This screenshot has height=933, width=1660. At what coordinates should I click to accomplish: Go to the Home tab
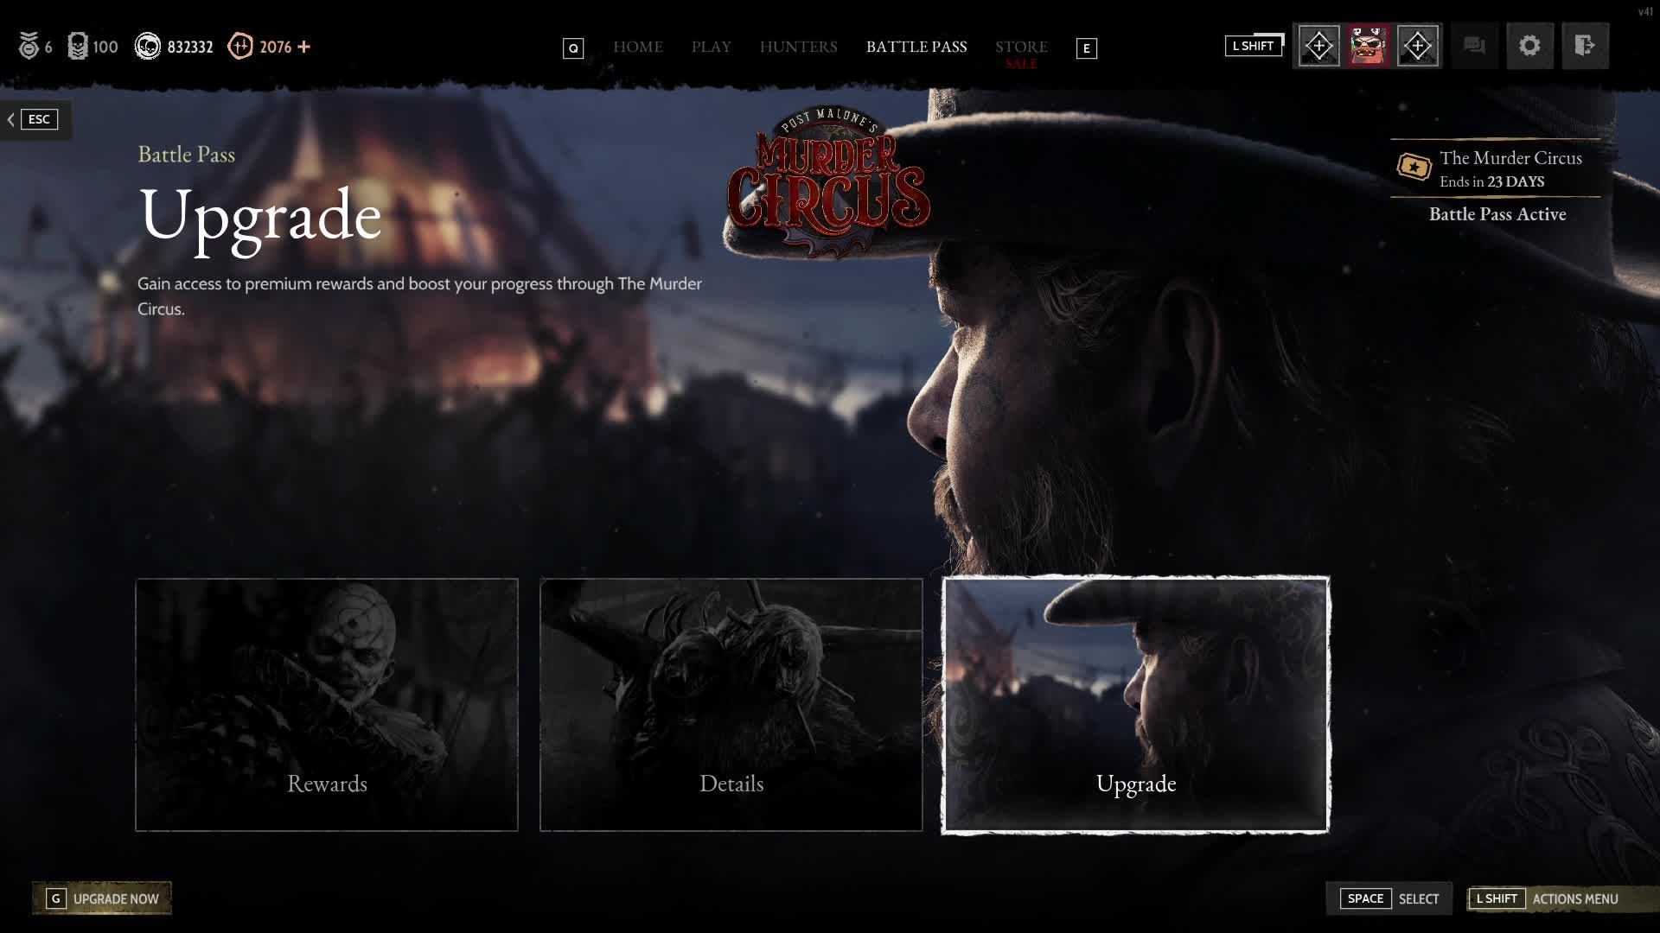(x=638, y=47)
